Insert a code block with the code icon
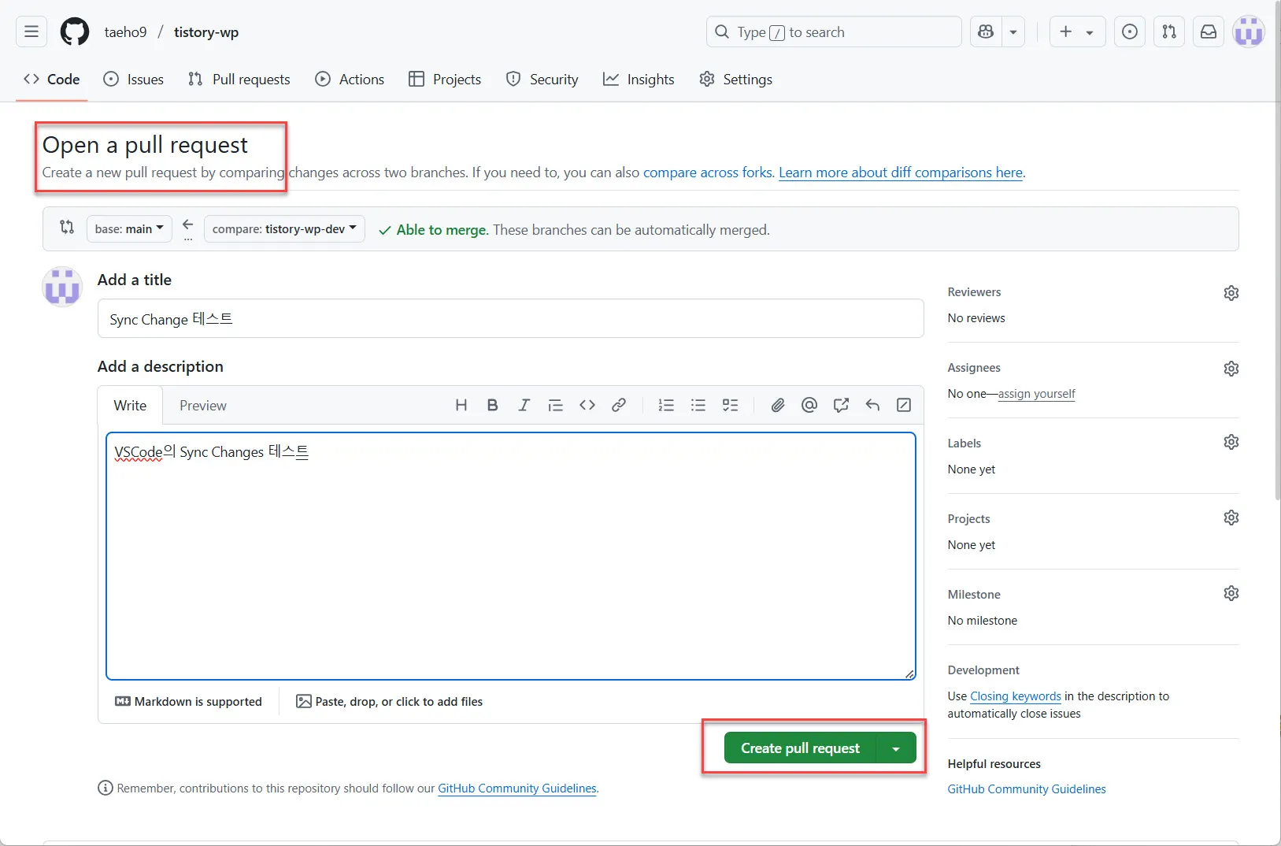1281x846 pixels. (587, 405)
